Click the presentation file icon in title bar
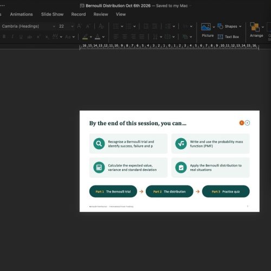 pyautogui.click(x=82, y=6)
